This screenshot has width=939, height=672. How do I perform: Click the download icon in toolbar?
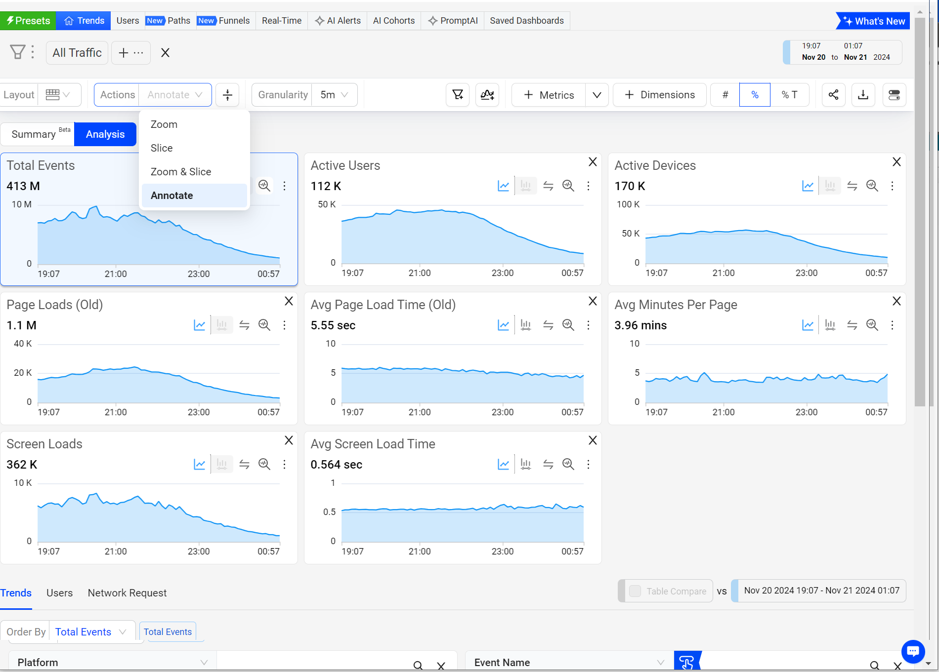863,95
